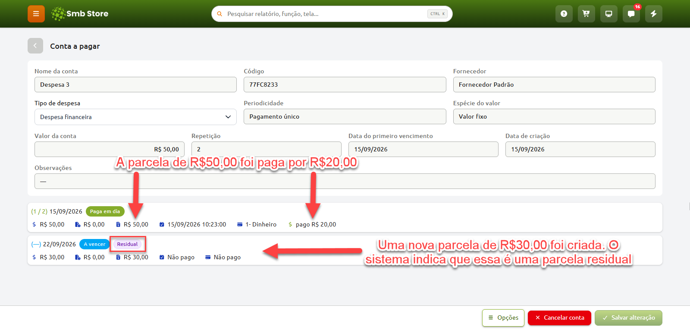Open the hamburger main menu

pos(36,14)
